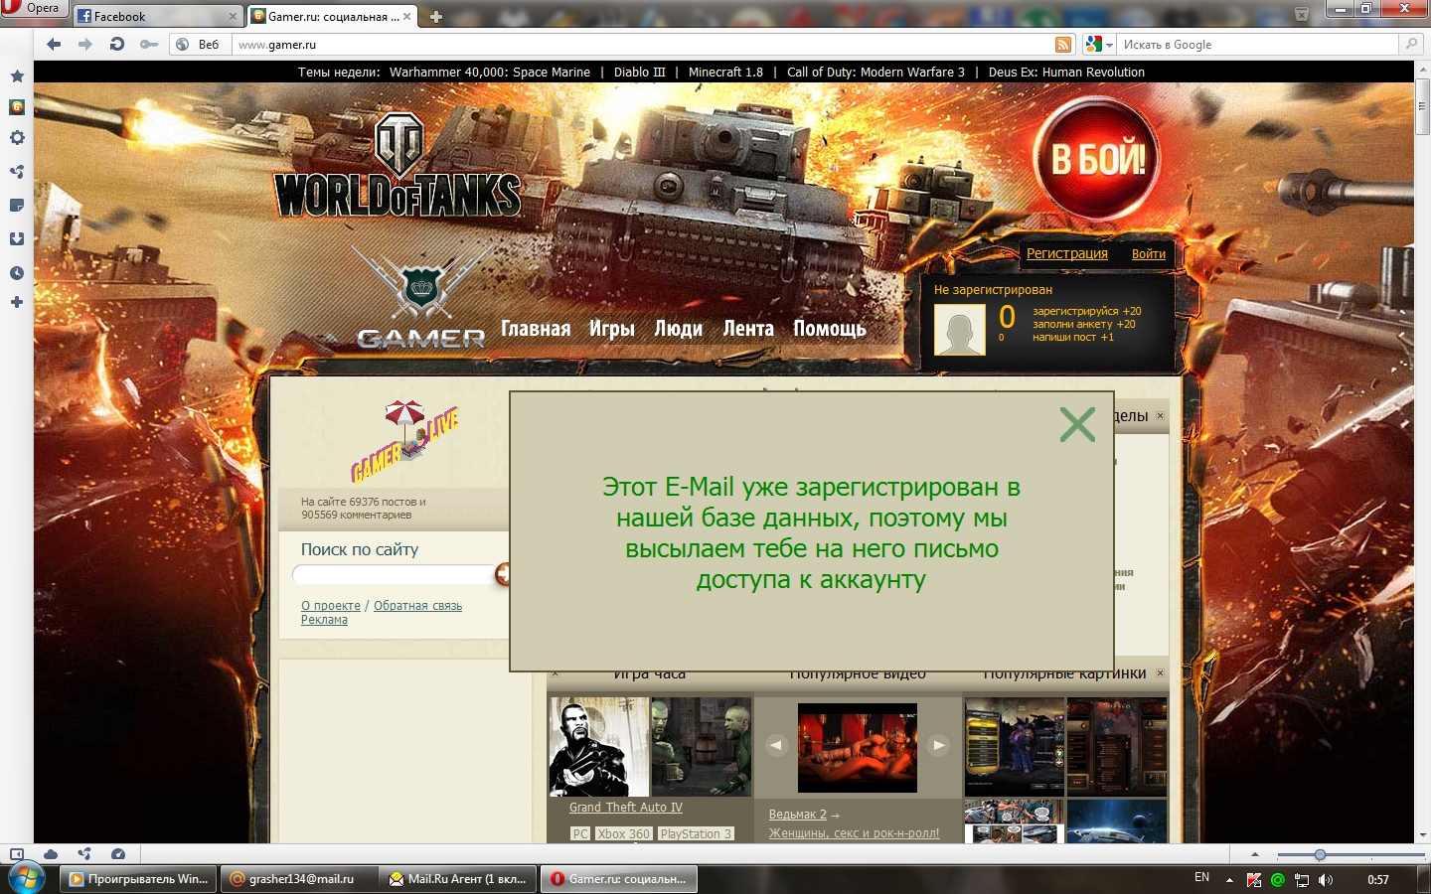
Task: Open the Mail.Ru Агент taskbar button
Action: pos(460,879)
